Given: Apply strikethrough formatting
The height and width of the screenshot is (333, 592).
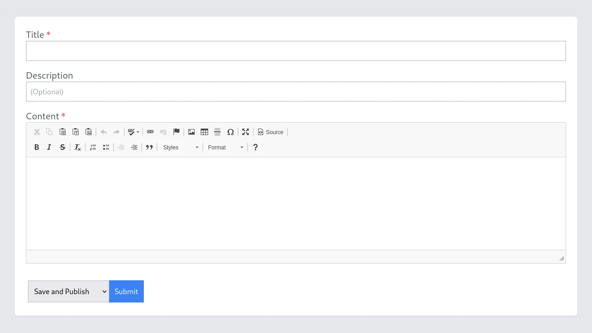Looking at the screenshot, I should point(62,147).
